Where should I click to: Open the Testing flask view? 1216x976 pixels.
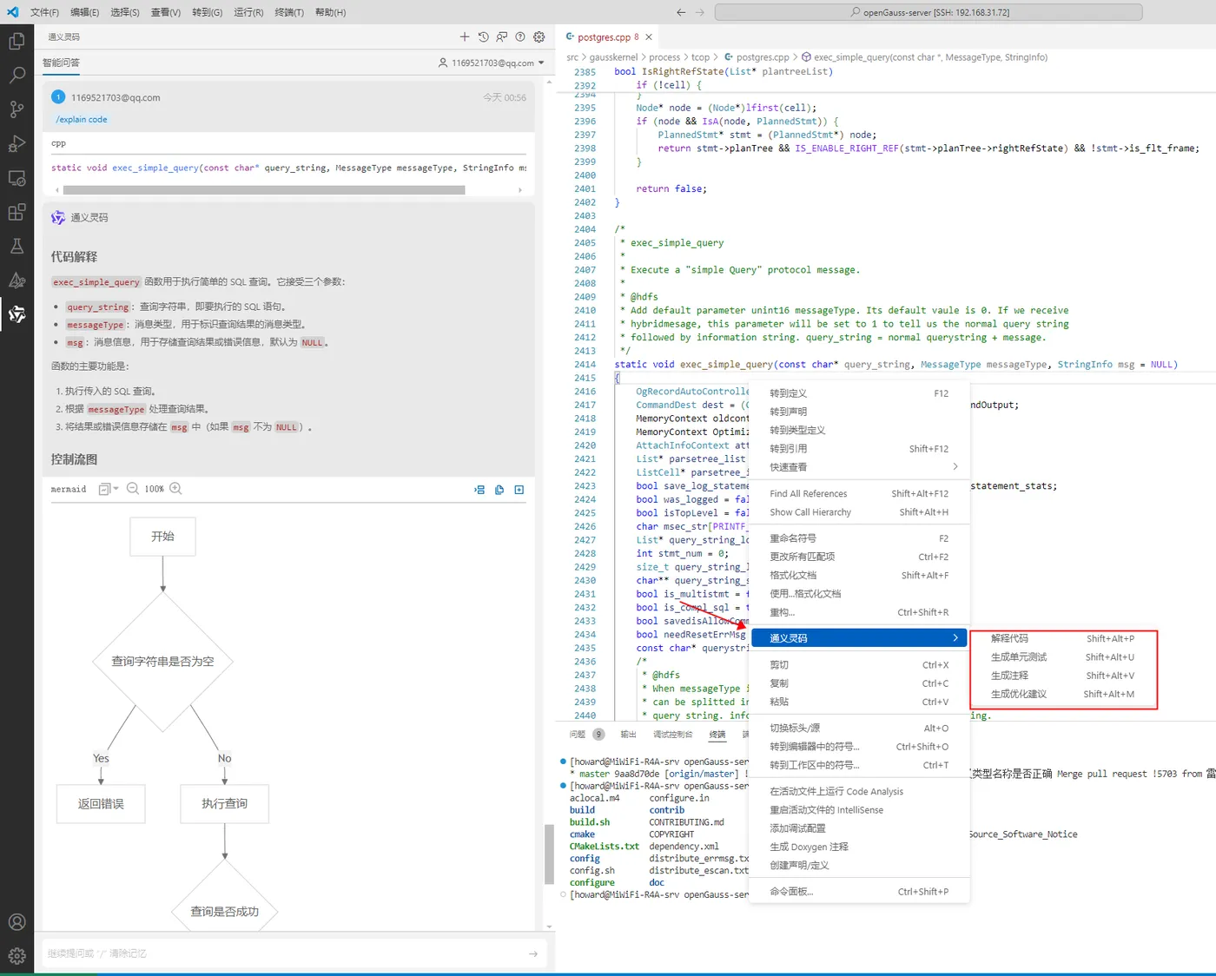click(x=17, y=246)
